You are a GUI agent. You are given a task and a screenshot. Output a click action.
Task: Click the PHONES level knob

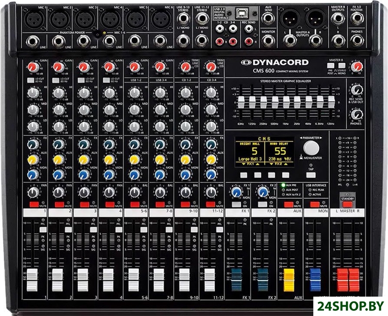pos(356,114)
